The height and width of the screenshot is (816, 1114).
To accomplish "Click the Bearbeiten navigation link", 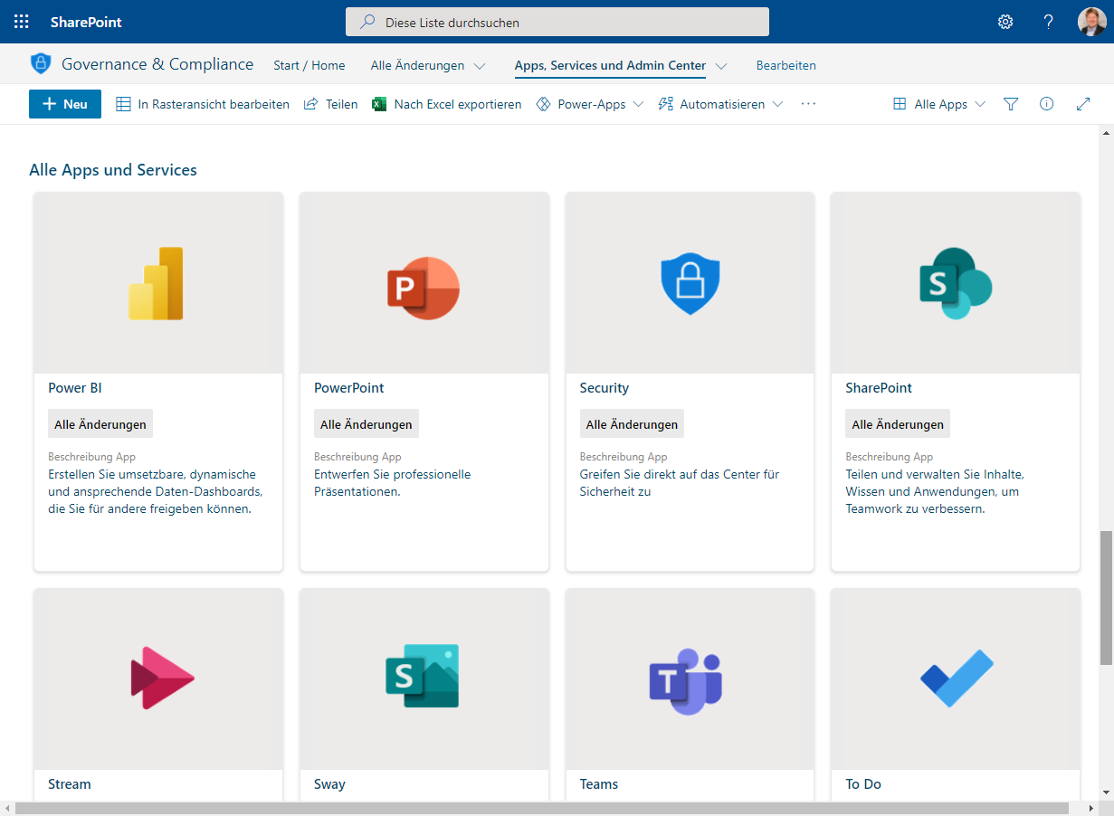I will coord(786,65).
